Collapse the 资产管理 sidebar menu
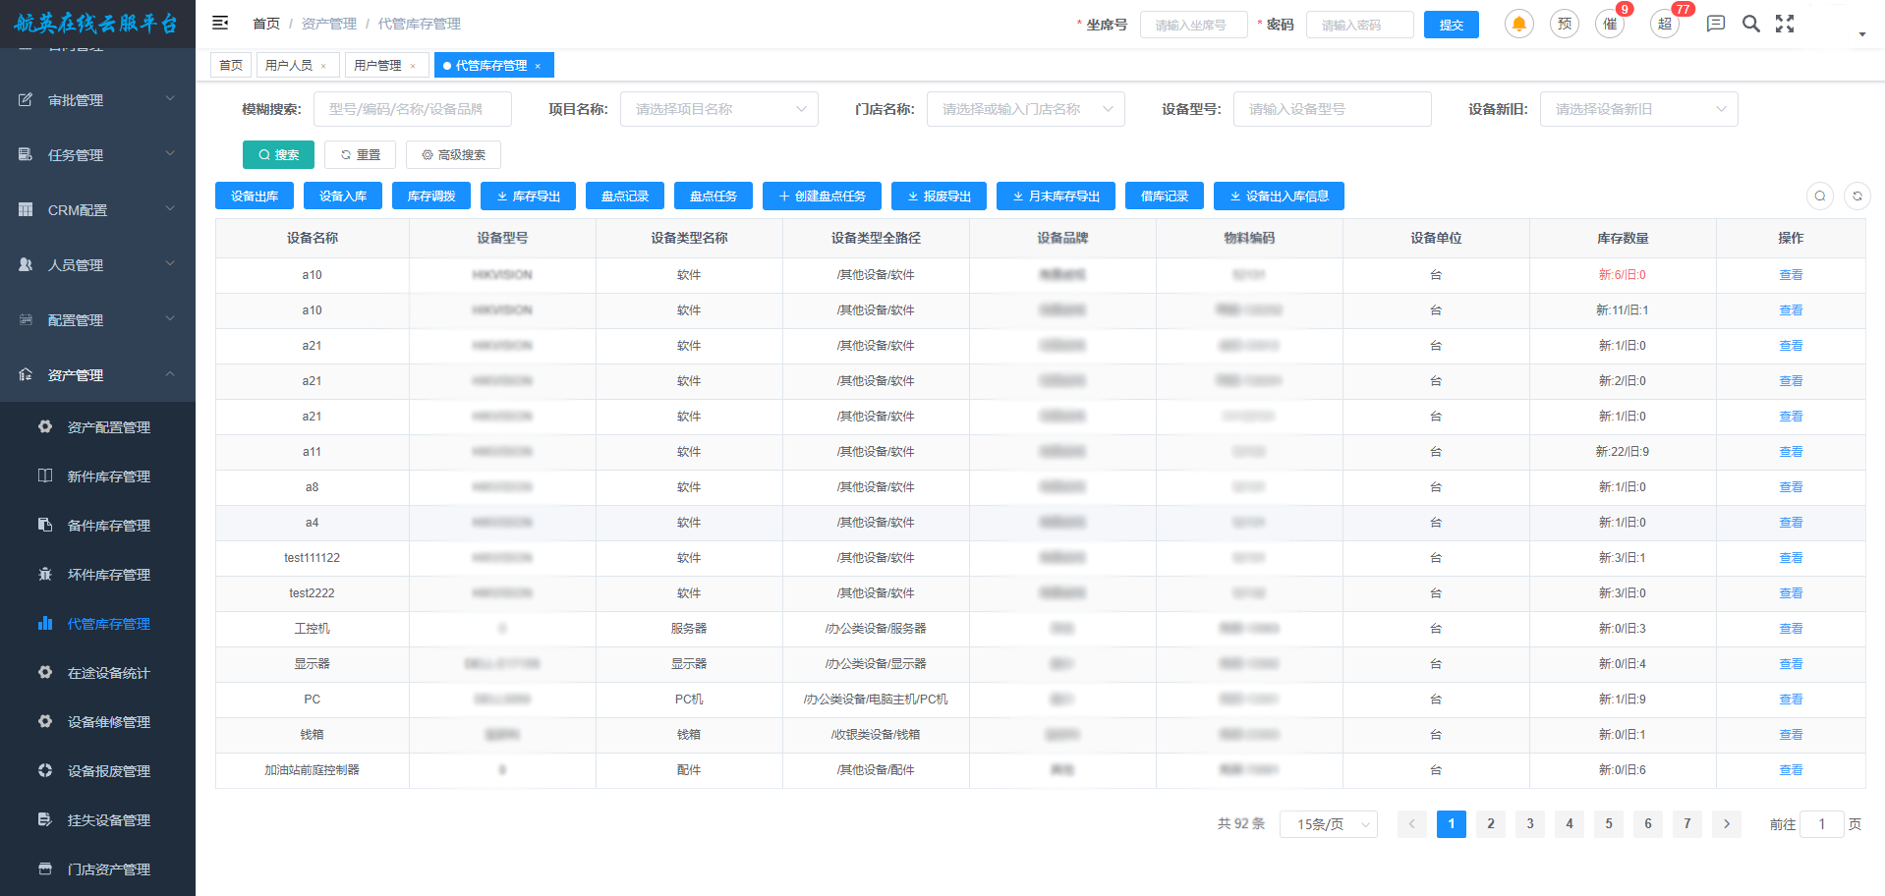1885x896 pixels. [97, 375]
